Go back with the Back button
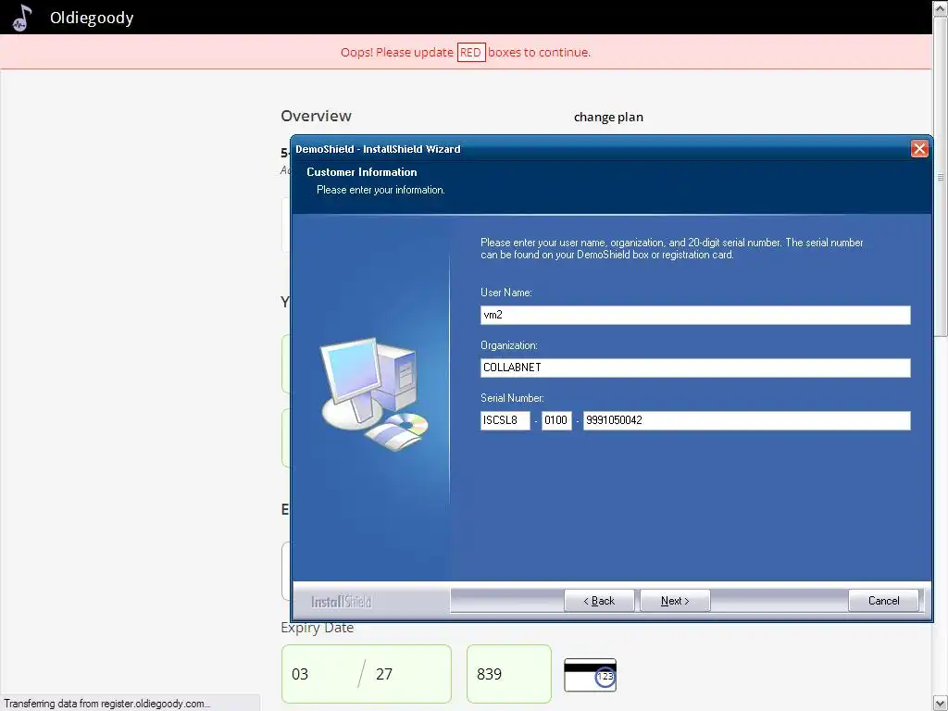 click(x=599, y=600)
